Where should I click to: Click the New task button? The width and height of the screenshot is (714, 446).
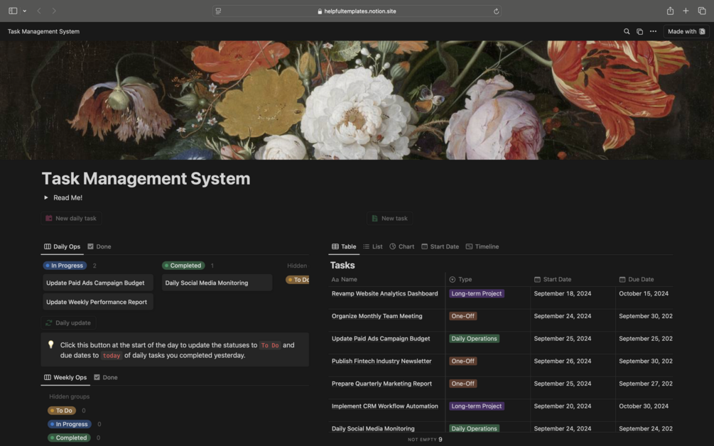(390, 219)
